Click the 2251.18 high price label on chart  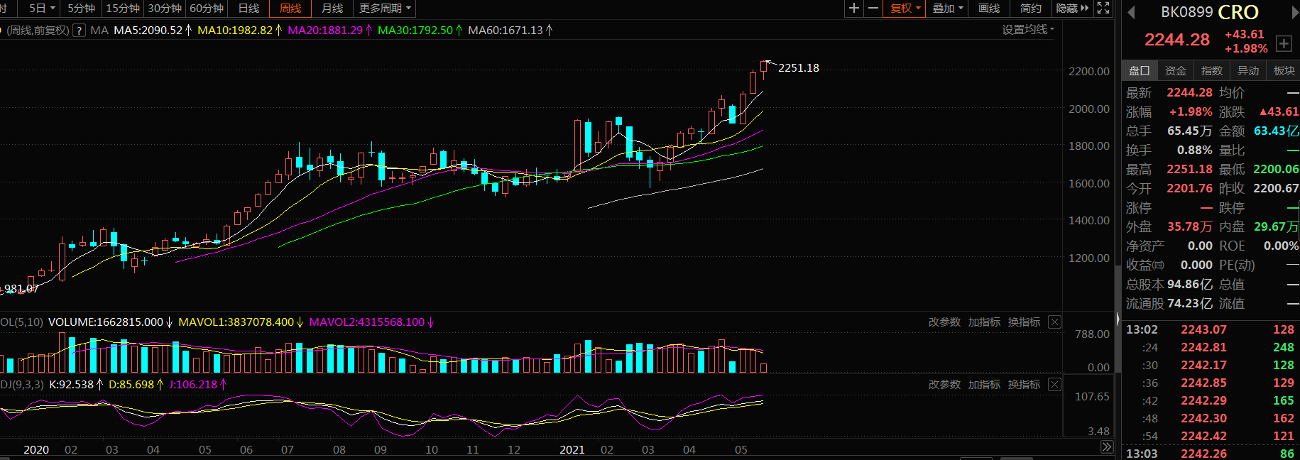click(799, 68)
